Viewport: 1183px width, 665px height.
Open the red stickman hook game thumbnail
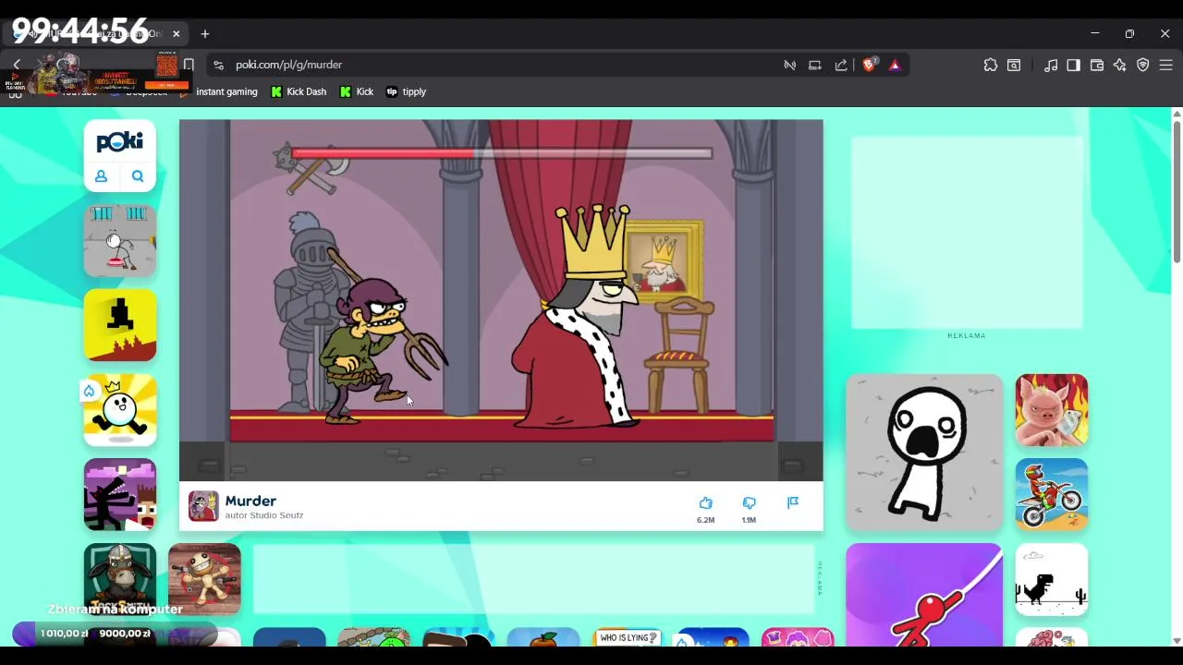[x=924, y=595]
